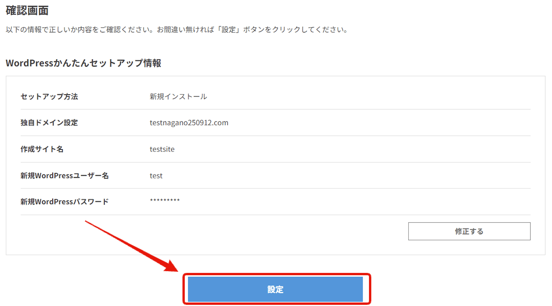
Task: Click the お間違い無ければ phrase in instructions
Action: 185,30
